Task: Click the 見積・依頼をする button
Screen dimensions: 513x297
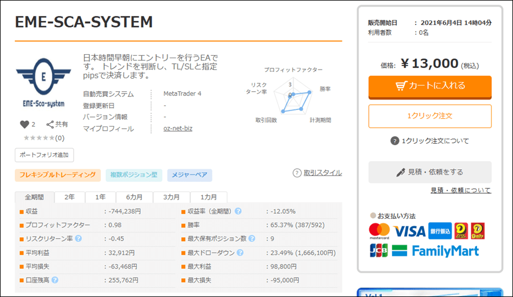Action: [430, 172]
